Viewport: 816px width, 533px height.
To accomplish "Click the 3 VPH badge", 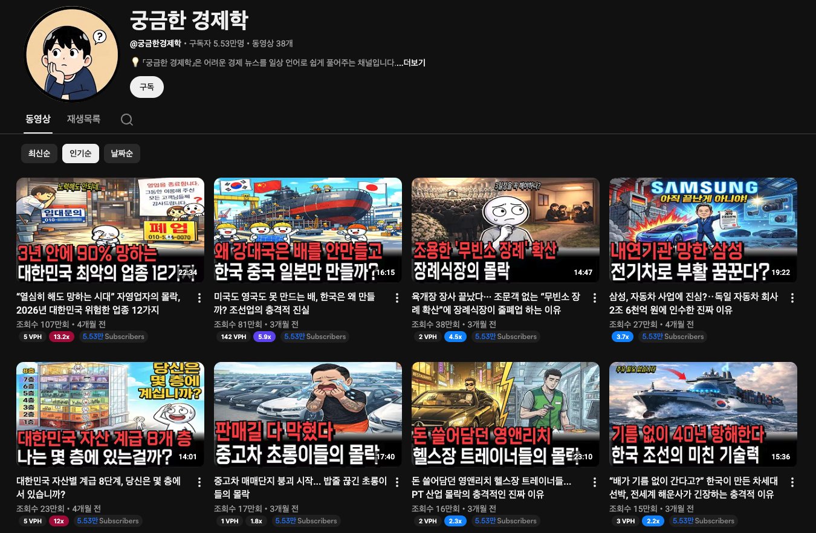I will pos(625,521).
